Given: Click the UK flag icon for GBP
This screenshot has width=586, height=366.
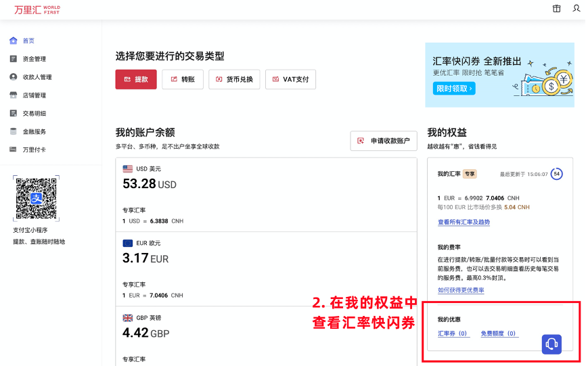Looking at the screenshot, I should coord(128,318).
